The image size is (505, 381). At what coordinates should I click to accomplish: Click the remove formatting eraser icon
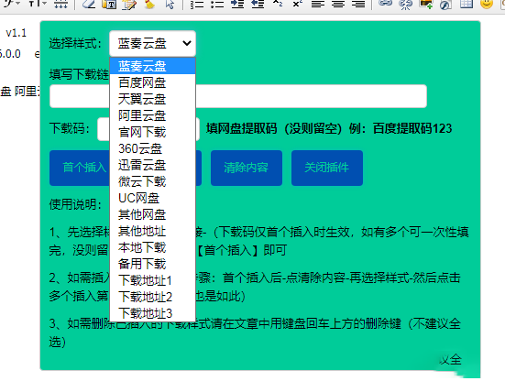pos(89,4)
